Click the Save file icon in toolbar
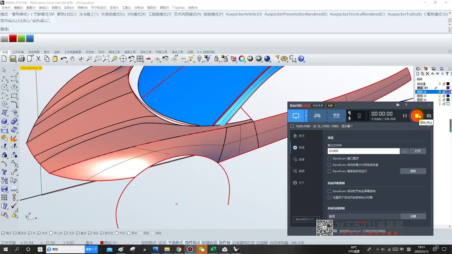Image resolution: width=452 pixels, height=254 pixels. (13, 59)
